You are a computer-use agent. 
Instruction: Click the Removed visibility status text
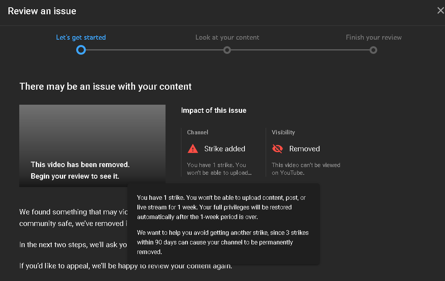(x=304, y=149)
